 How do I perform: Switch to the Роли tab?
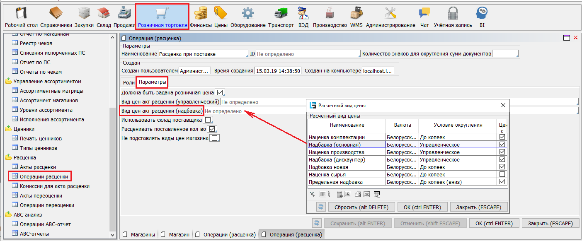click(129, 82)
